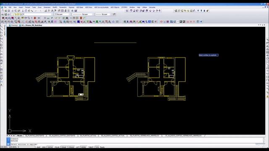Toggle DYN dynamic input
The height and width of the screenshot is (151, 269).
coord(97,147)
